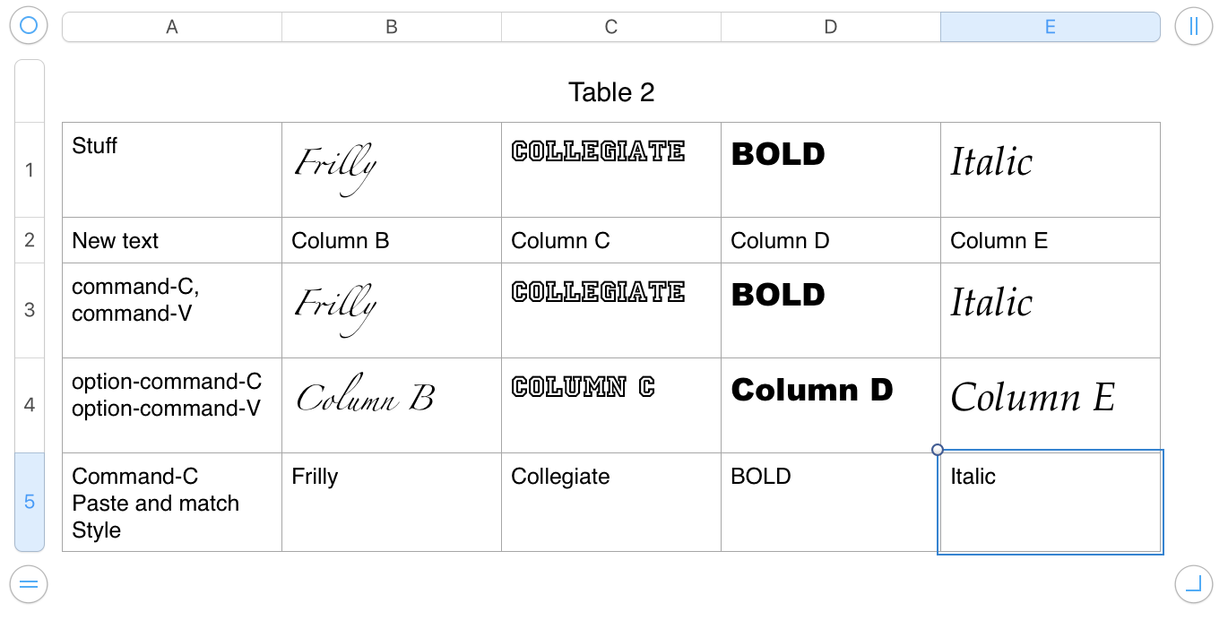The image size is (1228, 620).
Task: Select column C header
Action: [611, 27]
